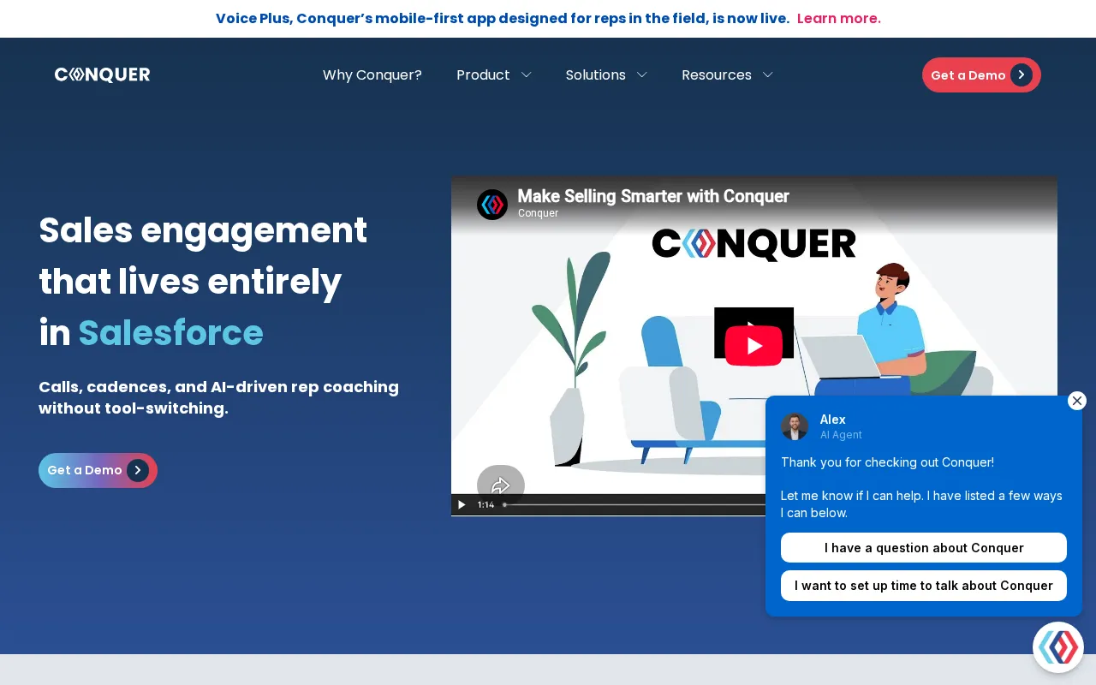This screenshot has height=685, width=1096.
Task: Click the announcement text about Voice Plus
Action: tap(503, 18)
